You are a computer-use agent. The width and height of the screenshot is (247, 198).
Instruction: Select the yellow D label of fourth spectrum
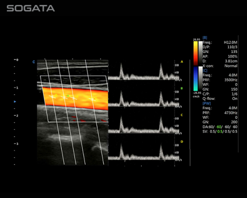coord(182,142)
